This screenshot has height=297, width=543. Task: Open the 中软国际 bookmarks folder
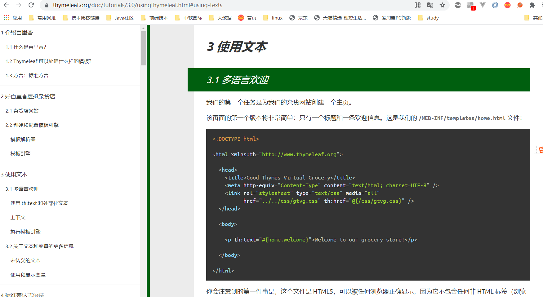189,18
